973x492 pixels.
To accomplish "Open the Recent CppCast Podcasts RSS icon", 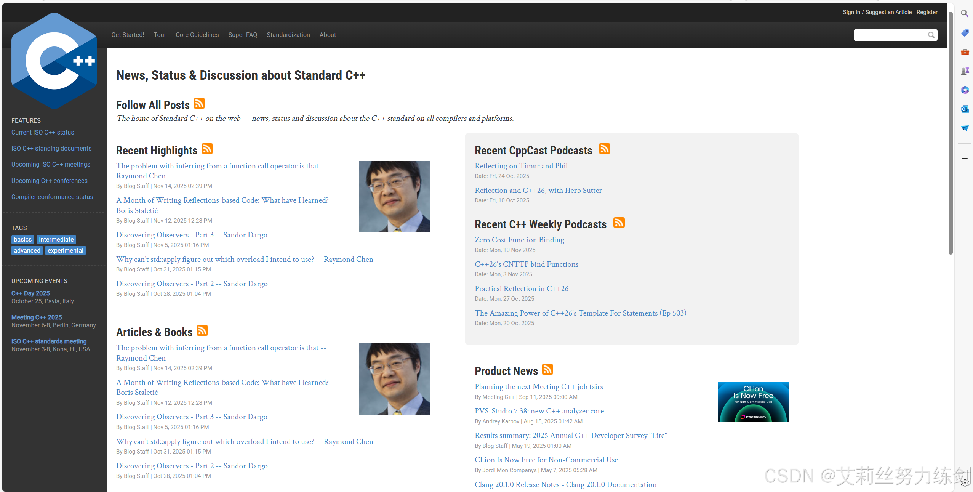I will click(605, 149).
